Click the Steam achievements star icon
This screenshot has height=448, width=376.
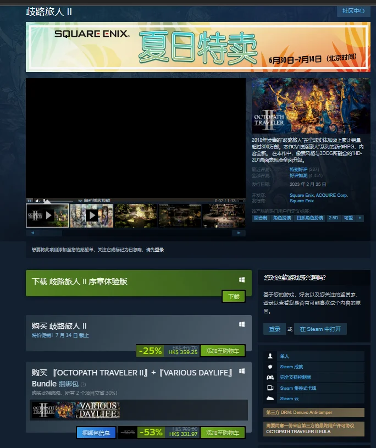pos(270,367)
